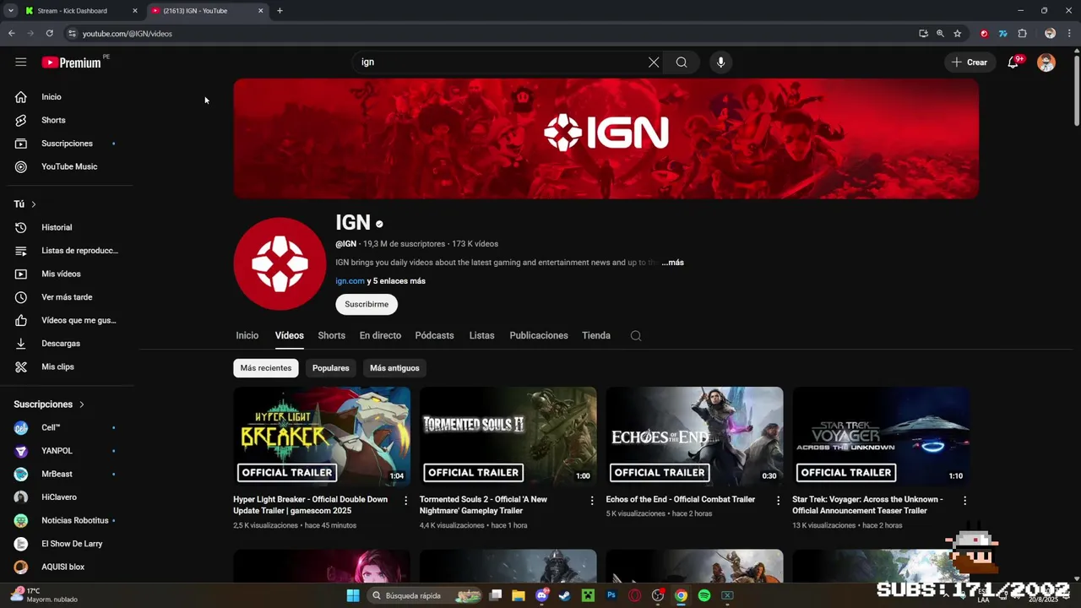The image size is (1081, 608).
Task: Click the IGN channel avatar
Action: [x=280, y=264]
